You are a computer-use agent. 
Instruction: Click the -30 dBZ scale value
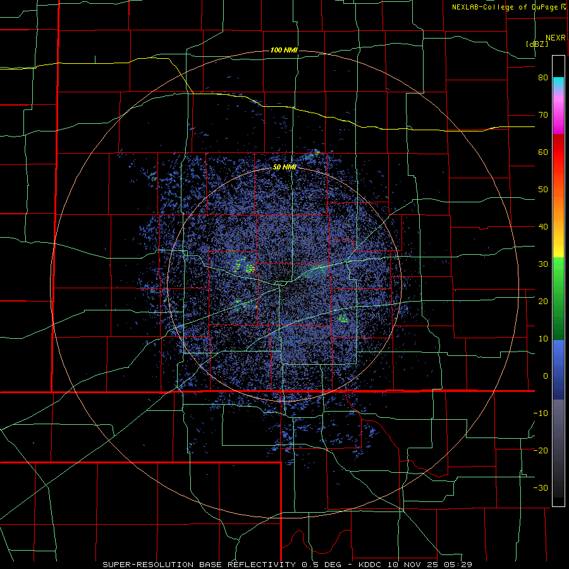coord(541,487)
